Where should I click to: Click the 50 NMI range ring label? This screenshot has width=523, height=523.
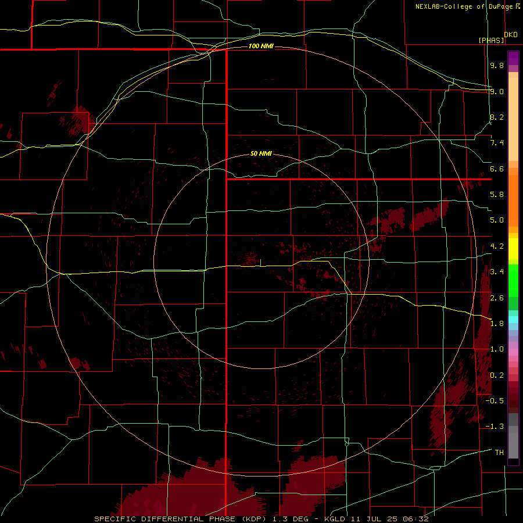point(261,153)
